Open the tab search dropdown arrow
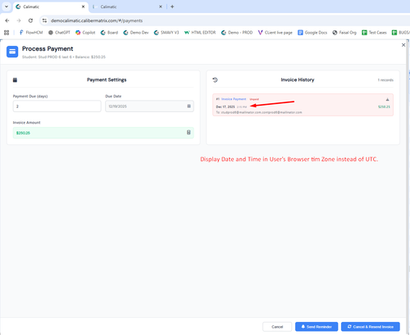This screenshot has width=410, height=335. click(x=7, y=7)
